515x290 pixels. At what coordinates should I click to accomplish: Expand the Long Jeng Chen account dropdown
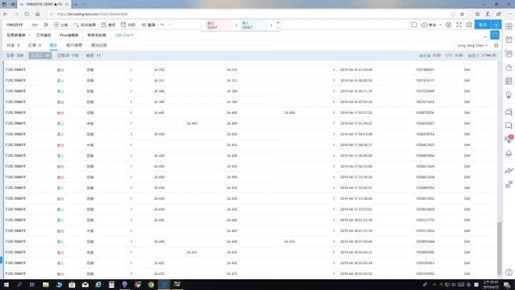click(x=473, y=44)
